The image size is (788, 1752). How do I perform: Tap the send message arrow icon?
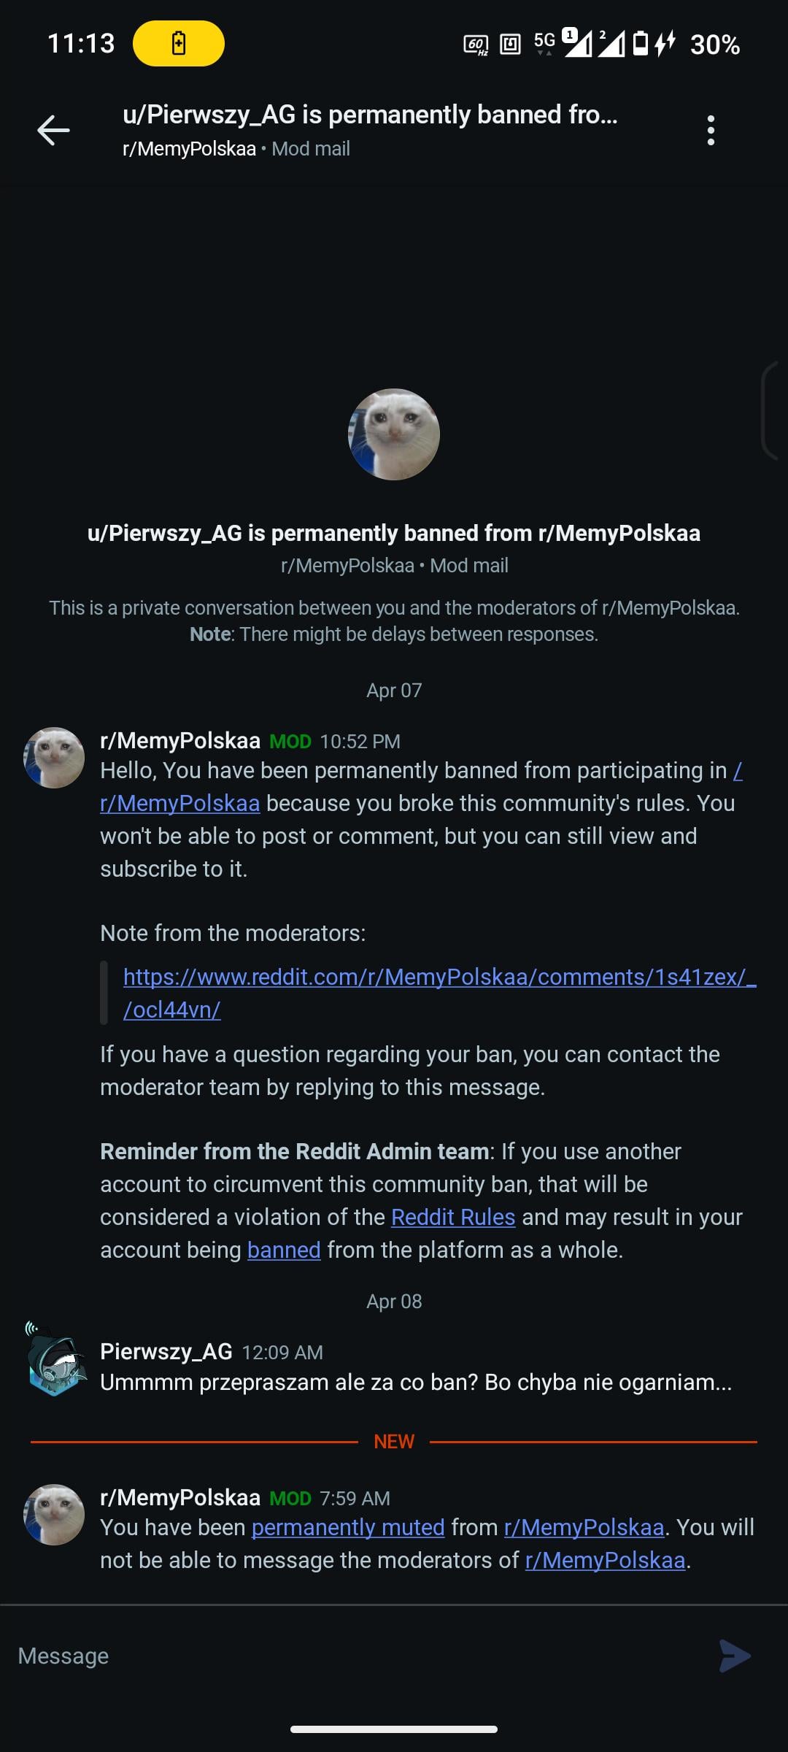(734, 1656)
